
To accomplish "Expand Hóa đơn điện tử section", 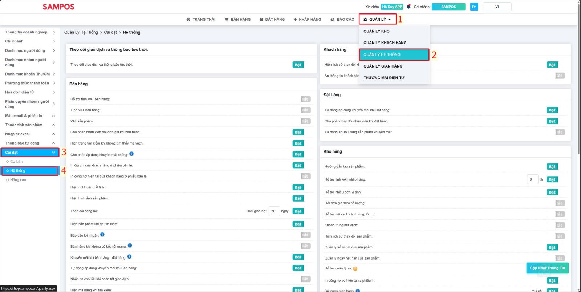I will click(x=30, y=92).
